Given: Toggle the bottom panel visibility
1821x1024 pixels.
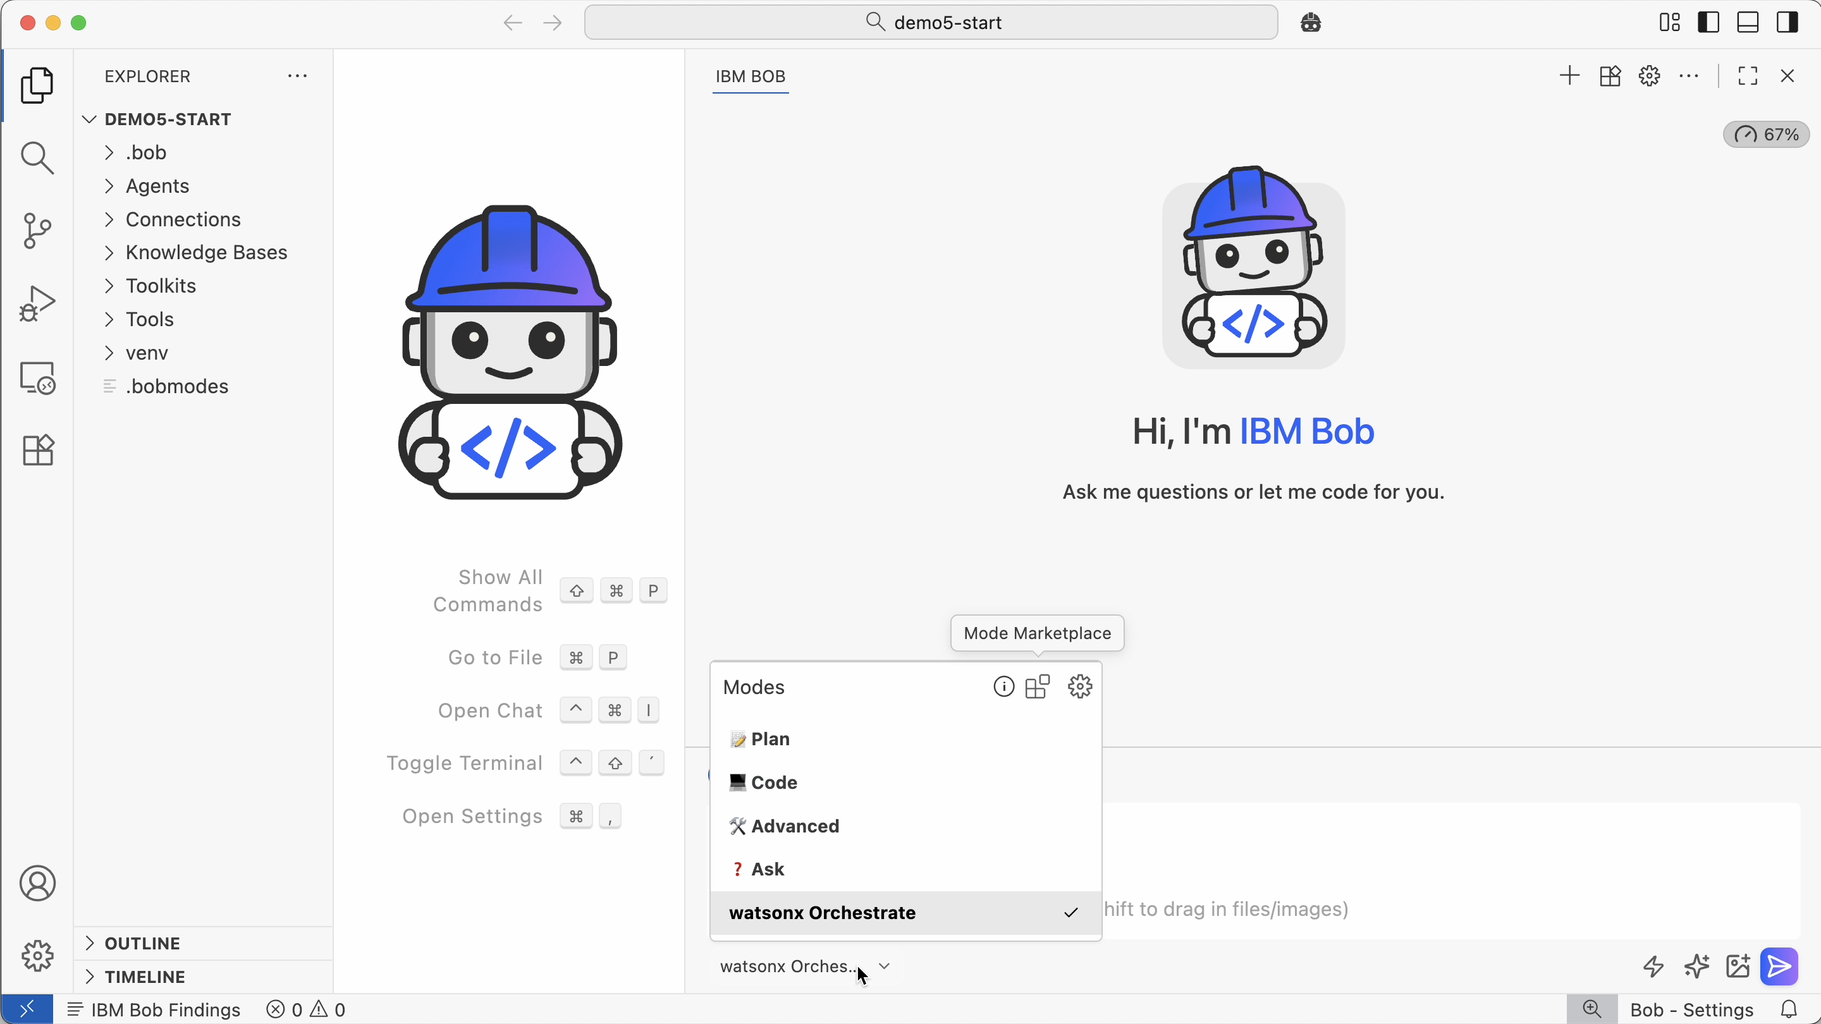Looking at the screenshot, I should click(1748, 23).
